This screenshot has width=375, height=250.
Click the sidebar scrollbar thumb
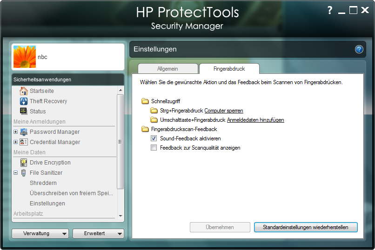pos(121,142)
